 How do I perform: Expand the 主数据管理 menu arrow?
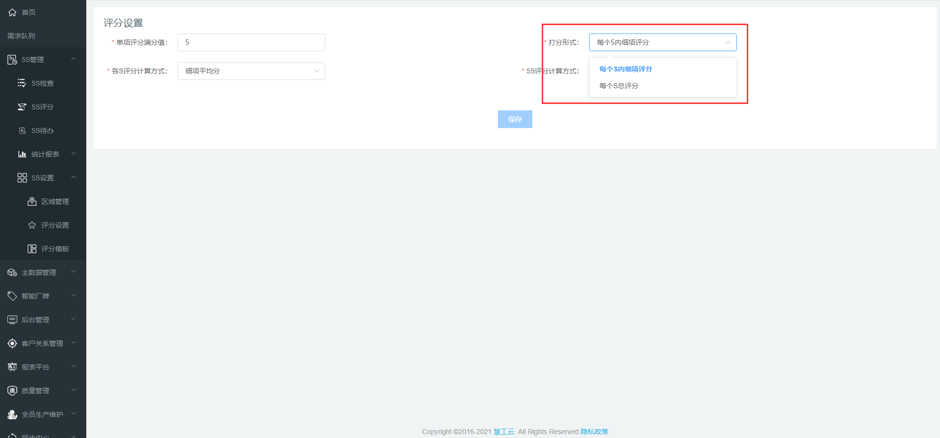[73, 272]
